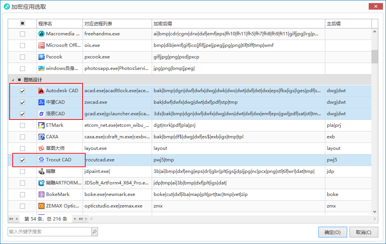Click the ZEMAX OpticStudio icon

tap(41, 206)
